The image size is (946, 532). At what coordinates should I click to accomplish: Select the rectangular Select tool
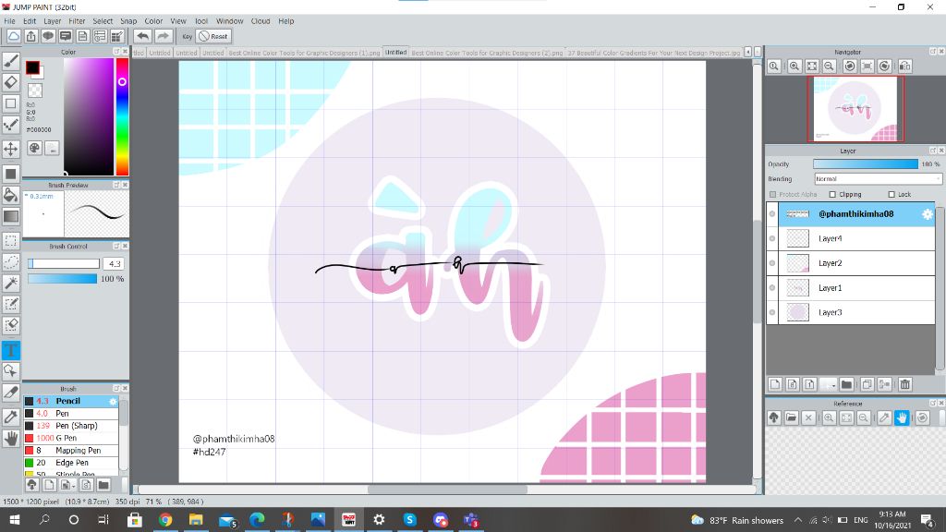click(x=11, y=241)
